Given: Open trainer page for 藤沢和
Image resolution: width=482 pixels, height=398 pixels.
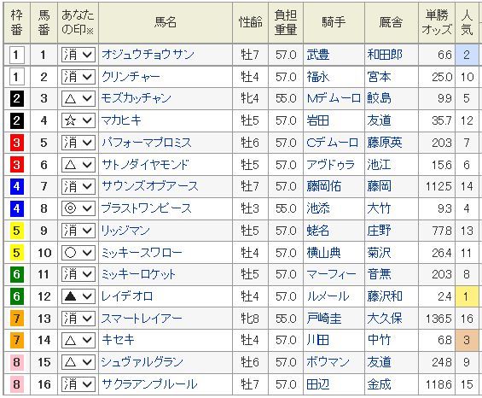Looking at the screenshot, I should click(x=385, y=296).
